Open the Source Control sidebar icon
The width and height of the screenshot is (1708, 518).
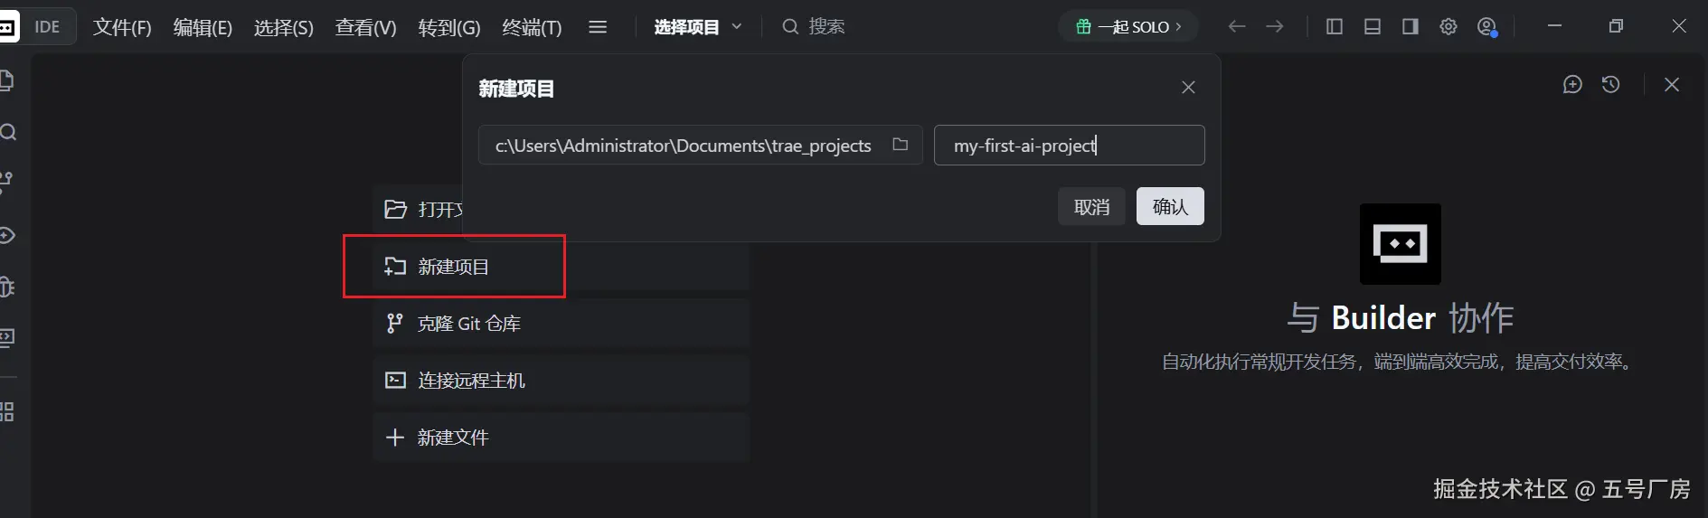click(x=6, y=182)
